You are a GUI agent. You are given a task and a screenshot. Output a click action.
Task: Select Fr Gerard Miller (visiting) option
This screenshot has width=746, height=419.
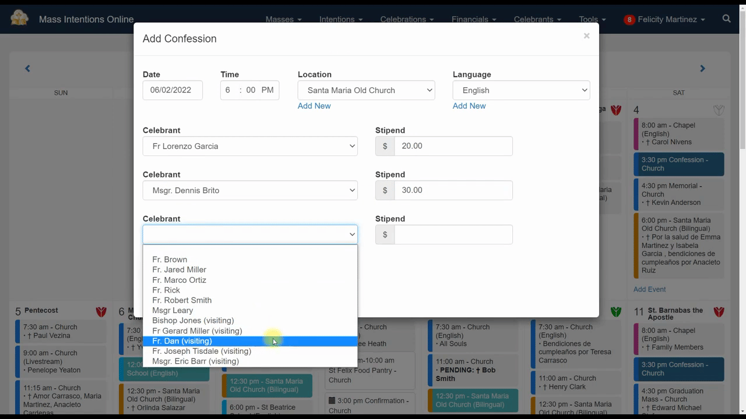point(250,331)
